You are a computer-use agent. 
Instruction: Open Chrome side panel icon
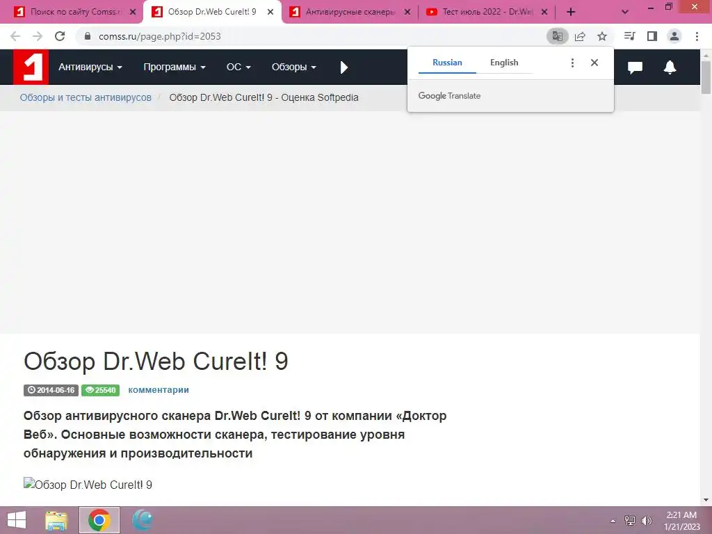tap(652, 36)
